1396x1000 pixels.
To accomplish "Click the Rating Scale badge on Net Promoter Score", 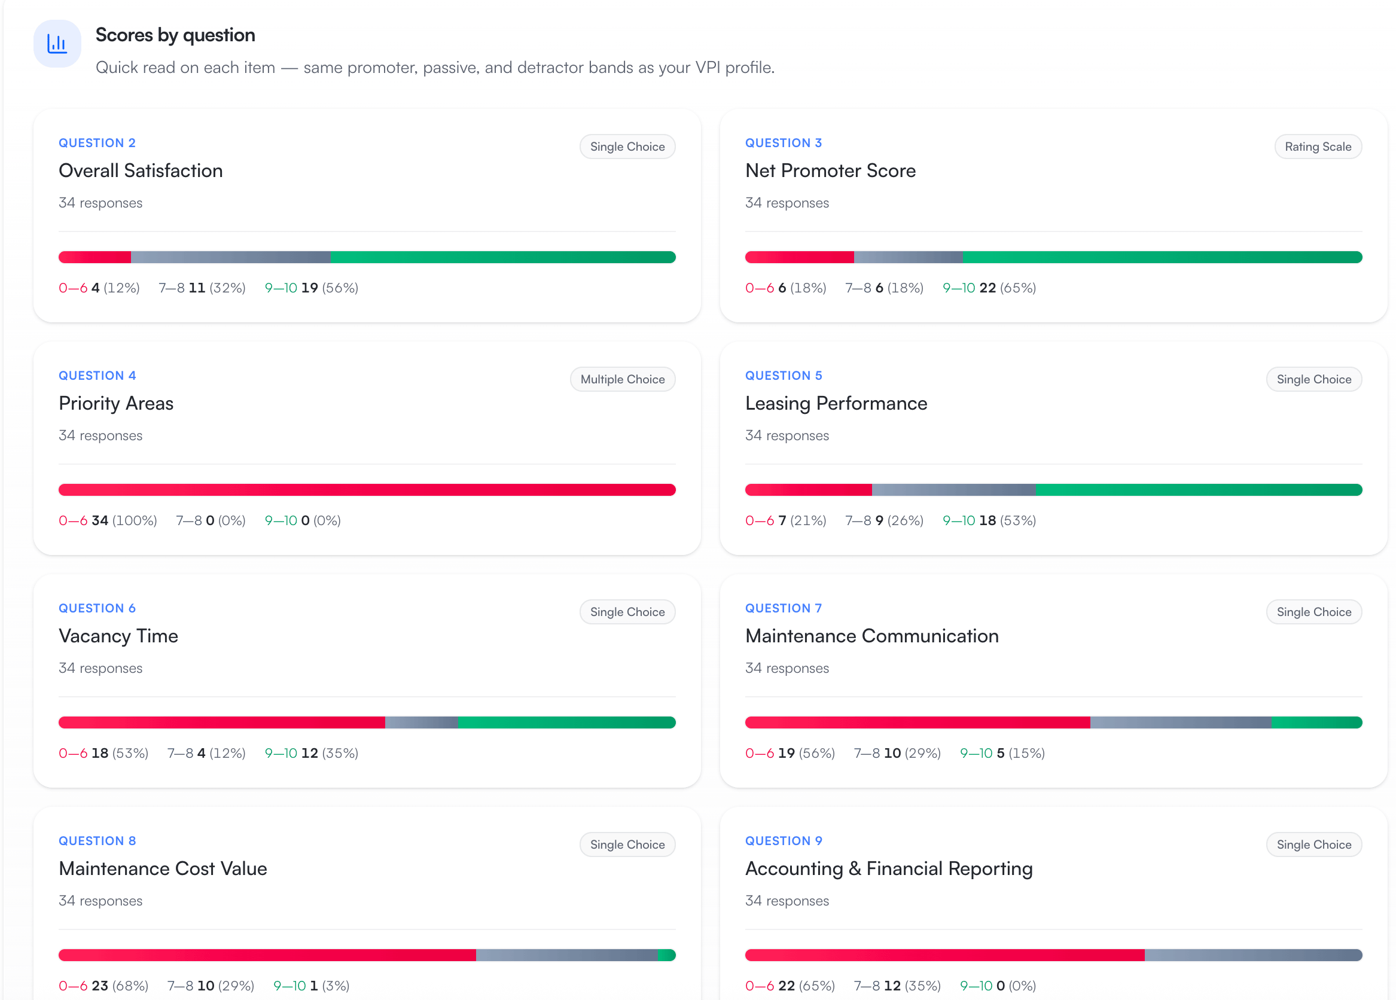I will pos(1317,147).
